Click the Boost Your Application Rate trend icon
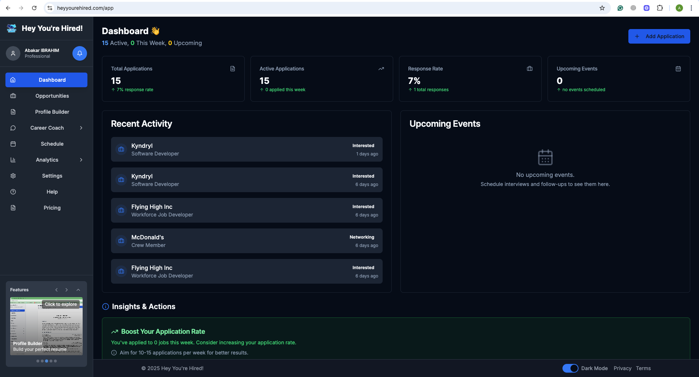The width and height of the screenshot is (699, 377). click(115, 332)
